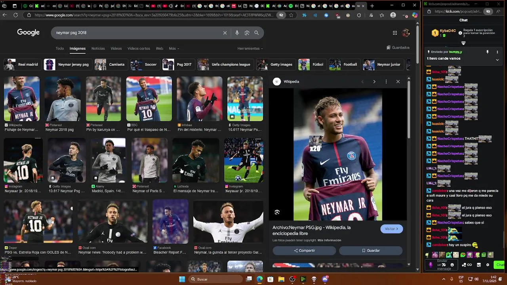The width and height of the screenshot is (507, 285).
Task: Open Discord from taskbar
Action: pos(325,279)
